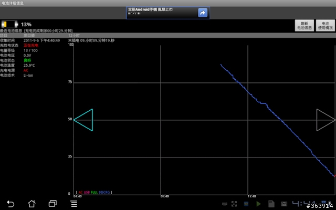The width and height of the screenshot is (336, 210).
Task: Open the blue notification app icon
Action: (x=246, y=204)
